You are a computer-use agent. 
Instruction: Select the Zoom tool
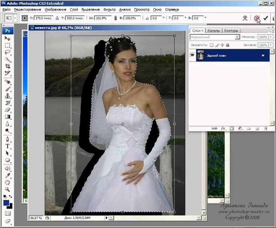[8, 189]
